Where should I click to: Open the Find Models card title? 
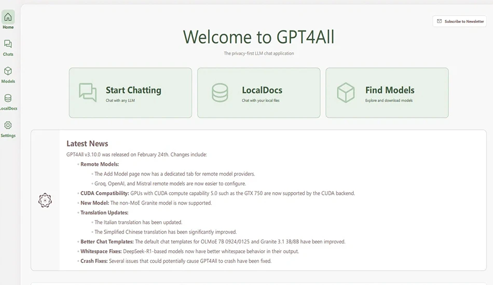click(x=390, y=90)
